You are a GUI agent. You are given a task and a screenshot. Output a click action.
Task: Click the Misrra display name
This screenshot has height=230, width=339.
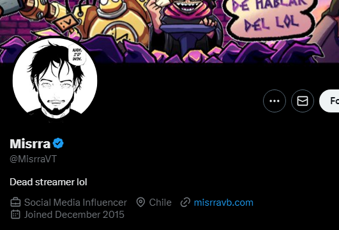coord(30,144)
